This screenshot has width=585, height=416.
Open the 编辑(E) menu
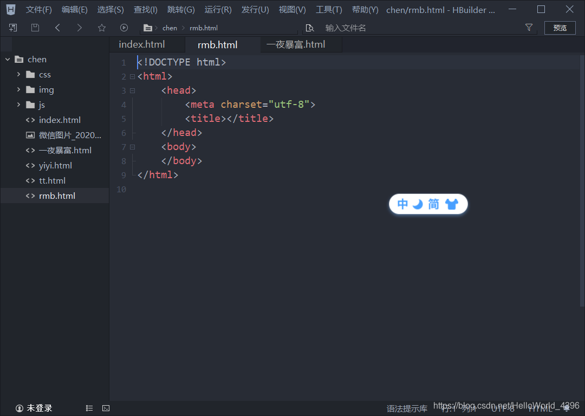[75, 10]
